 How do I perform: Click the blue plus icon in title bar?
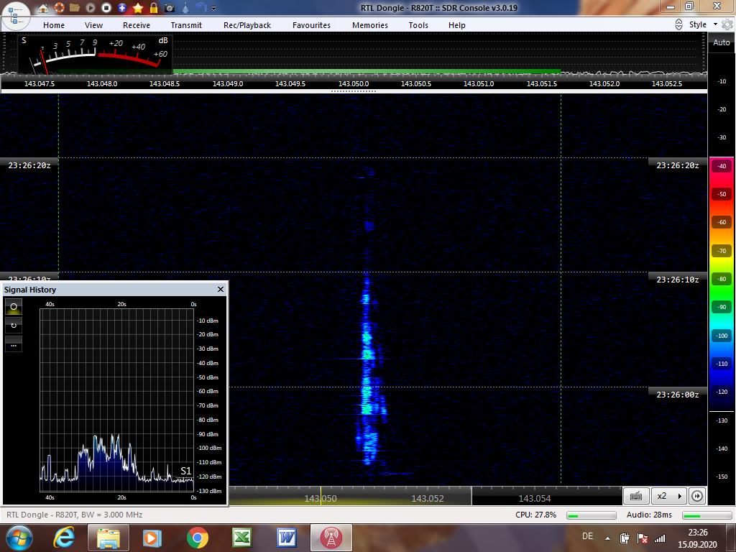click(122, 8)
